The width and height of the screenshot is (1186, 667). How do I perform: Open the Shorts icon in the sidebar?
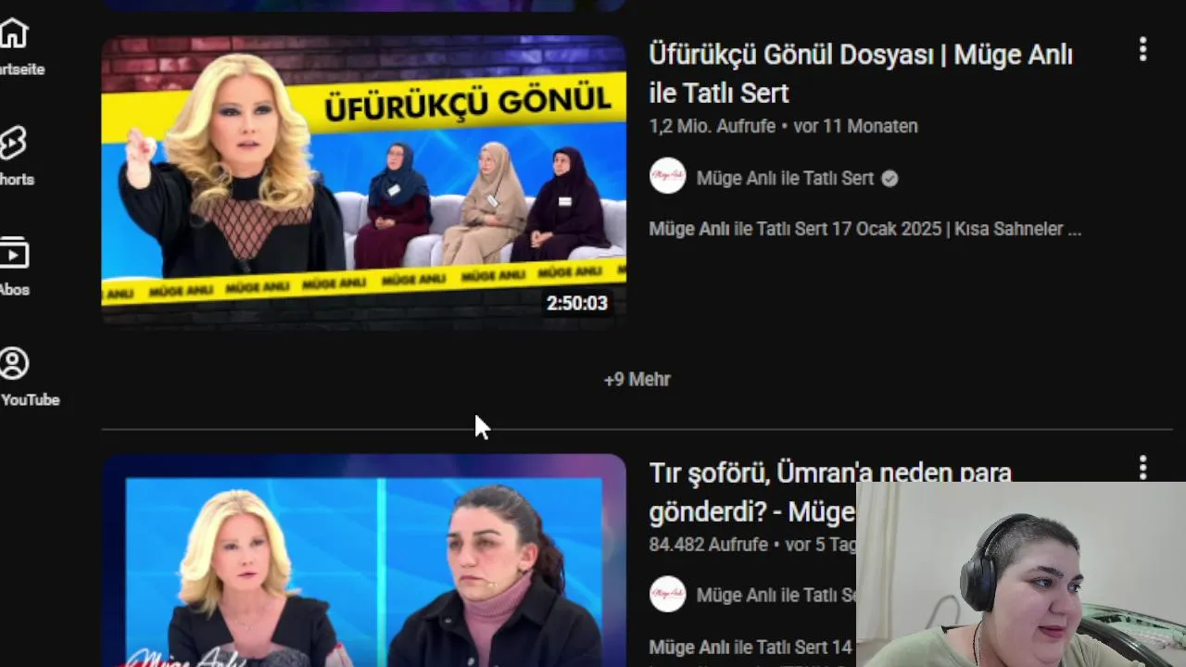click(x=13, y=144)
